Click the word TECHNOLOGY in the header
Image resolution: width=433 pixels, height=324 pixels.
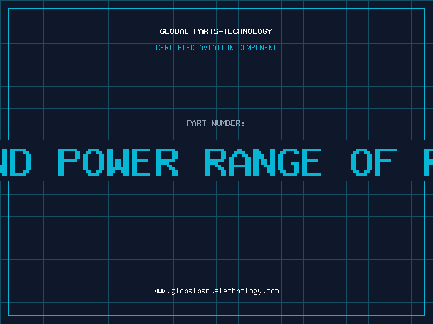(248, 32)
